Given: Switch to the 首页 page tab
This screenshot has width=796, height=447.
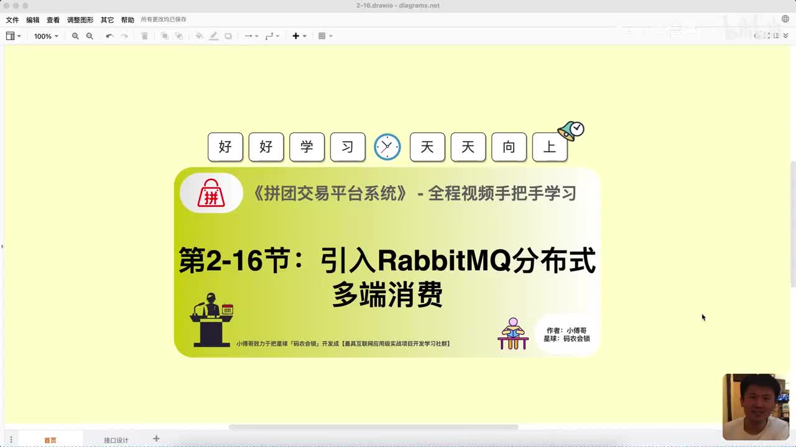Looking at the screenshot, I should (x=50, y=440).
